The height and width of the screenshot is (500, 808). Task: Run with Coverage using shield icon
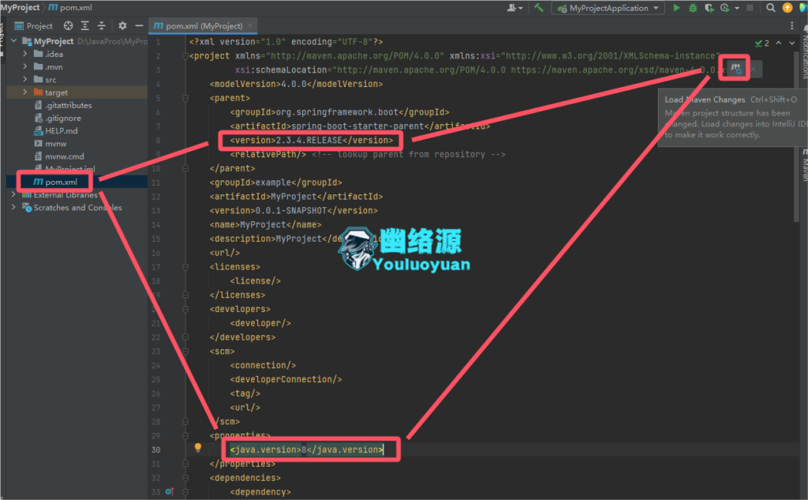709,8
